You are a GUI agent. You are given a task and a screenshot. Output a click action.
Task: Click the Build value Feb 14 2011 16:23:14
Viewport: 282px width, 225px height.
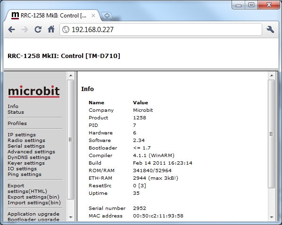[163, 163]
